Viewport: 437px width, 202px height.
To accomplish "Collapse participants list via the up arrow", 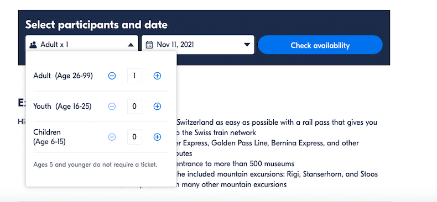I will coord(131,45).
